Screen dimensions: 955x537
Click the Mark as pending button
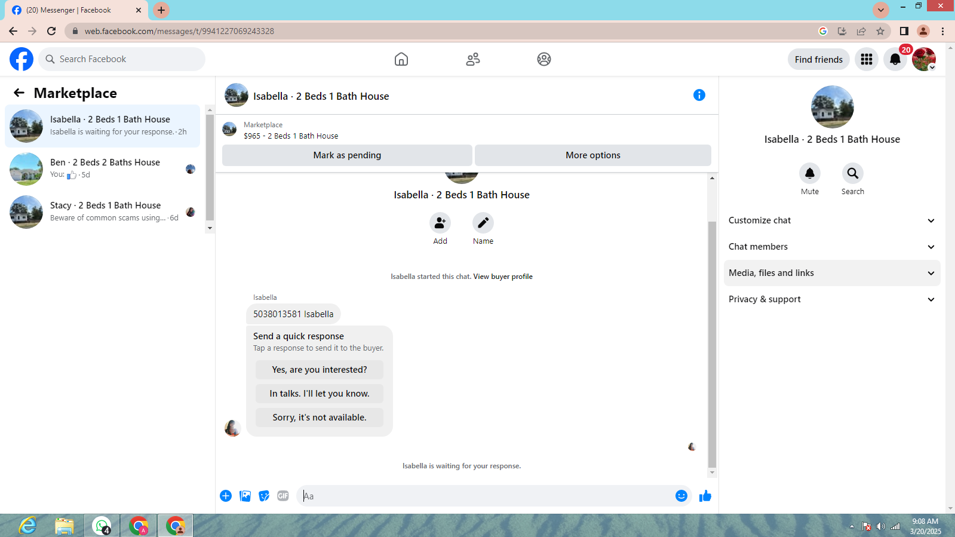347,155
